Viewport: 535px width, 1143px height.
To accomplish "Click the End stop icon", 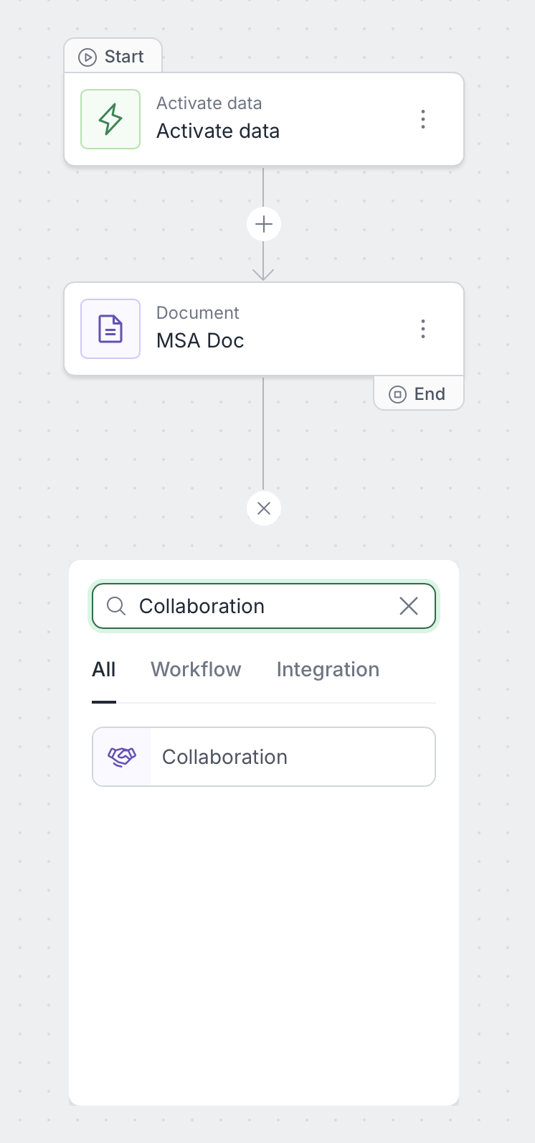I will tap(397, 394).
